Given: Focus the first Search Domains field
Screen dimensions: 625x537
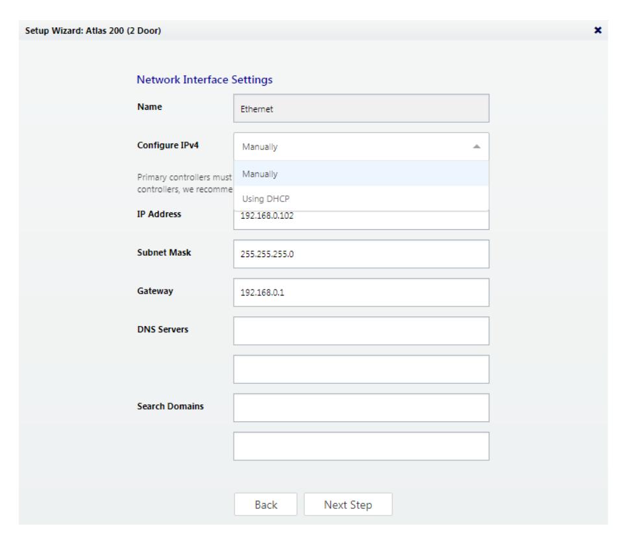Looking at the screenshot, I should click(361, 408).
